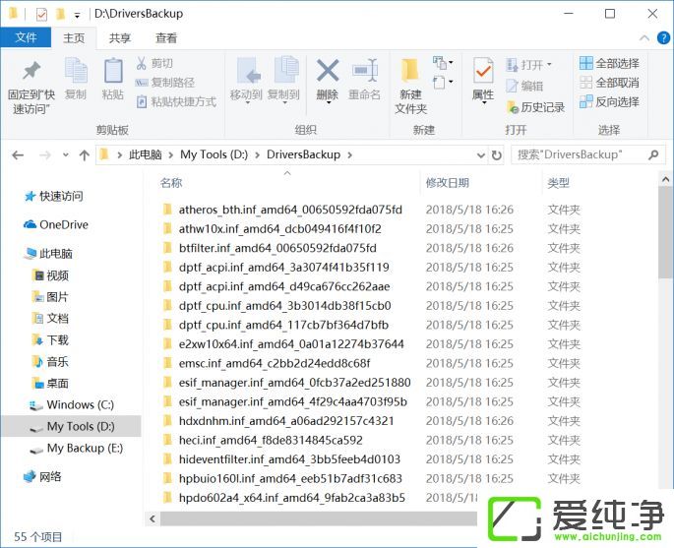Click the Move to (移动到) icon
Viewport: 674px width, 548px height.
246,73
